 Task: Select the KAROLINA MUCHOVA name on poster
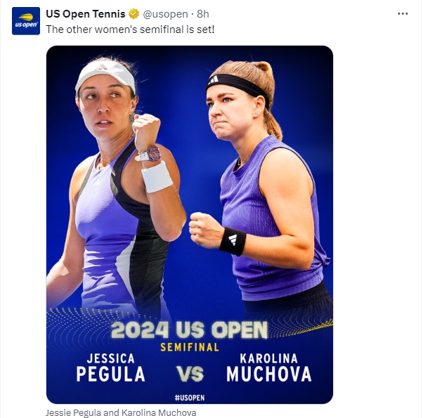[x=269, y=367]
